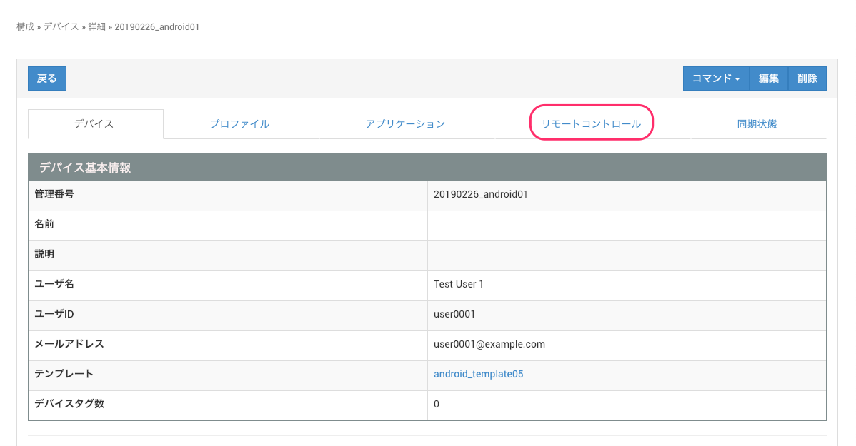Click the 削除 delete button
Screen dimensions: 856x446
pos(807,78)
